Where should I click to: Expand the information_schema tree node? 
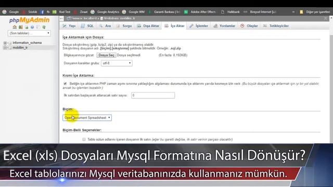click(x=5, y=43)
